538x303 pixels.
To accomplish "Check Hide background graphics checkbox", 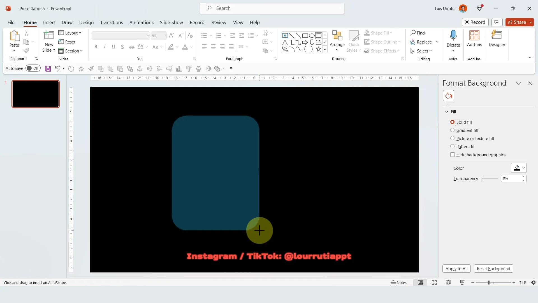I will point(452,155).
